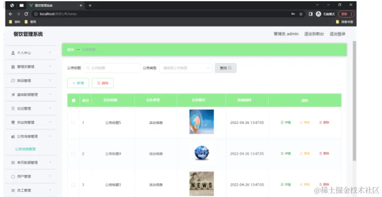Click the page vertical scrollbar
Viewport: 382px width, 197px height.
pyautogui.click(x=355, y=101)
